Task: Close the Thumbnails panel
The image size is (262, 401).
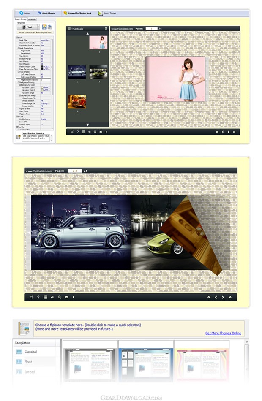Action: 106,29
